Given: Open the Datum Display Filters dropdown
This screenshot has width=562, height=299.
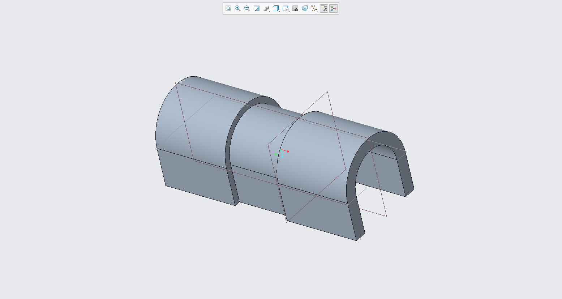Looking at the screenshot, I should click(x=314, y=8).
